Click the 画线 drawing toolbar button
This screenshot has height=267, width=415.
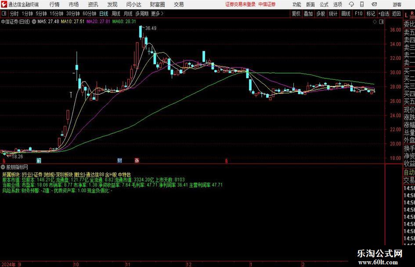[x=346, y=14]
